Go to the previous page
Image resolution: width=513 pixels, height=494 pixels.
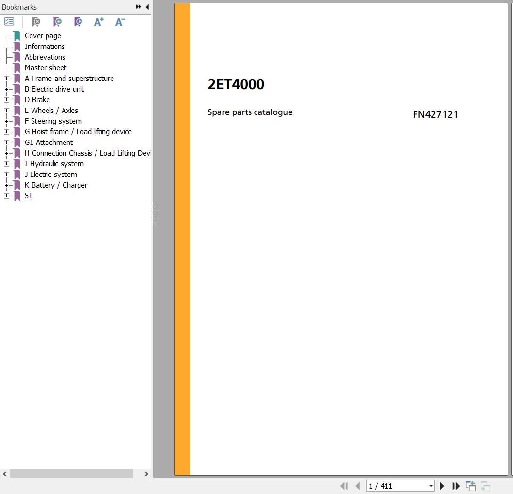(357, 486)
